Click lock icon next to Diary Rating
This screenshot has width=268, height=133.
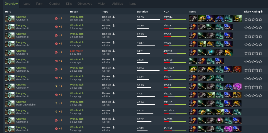[261, 12]
